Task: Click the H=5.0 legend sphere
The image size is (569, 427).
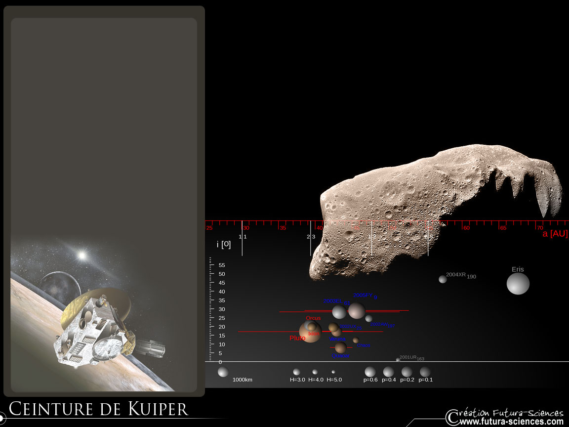Action: (333, 372)
